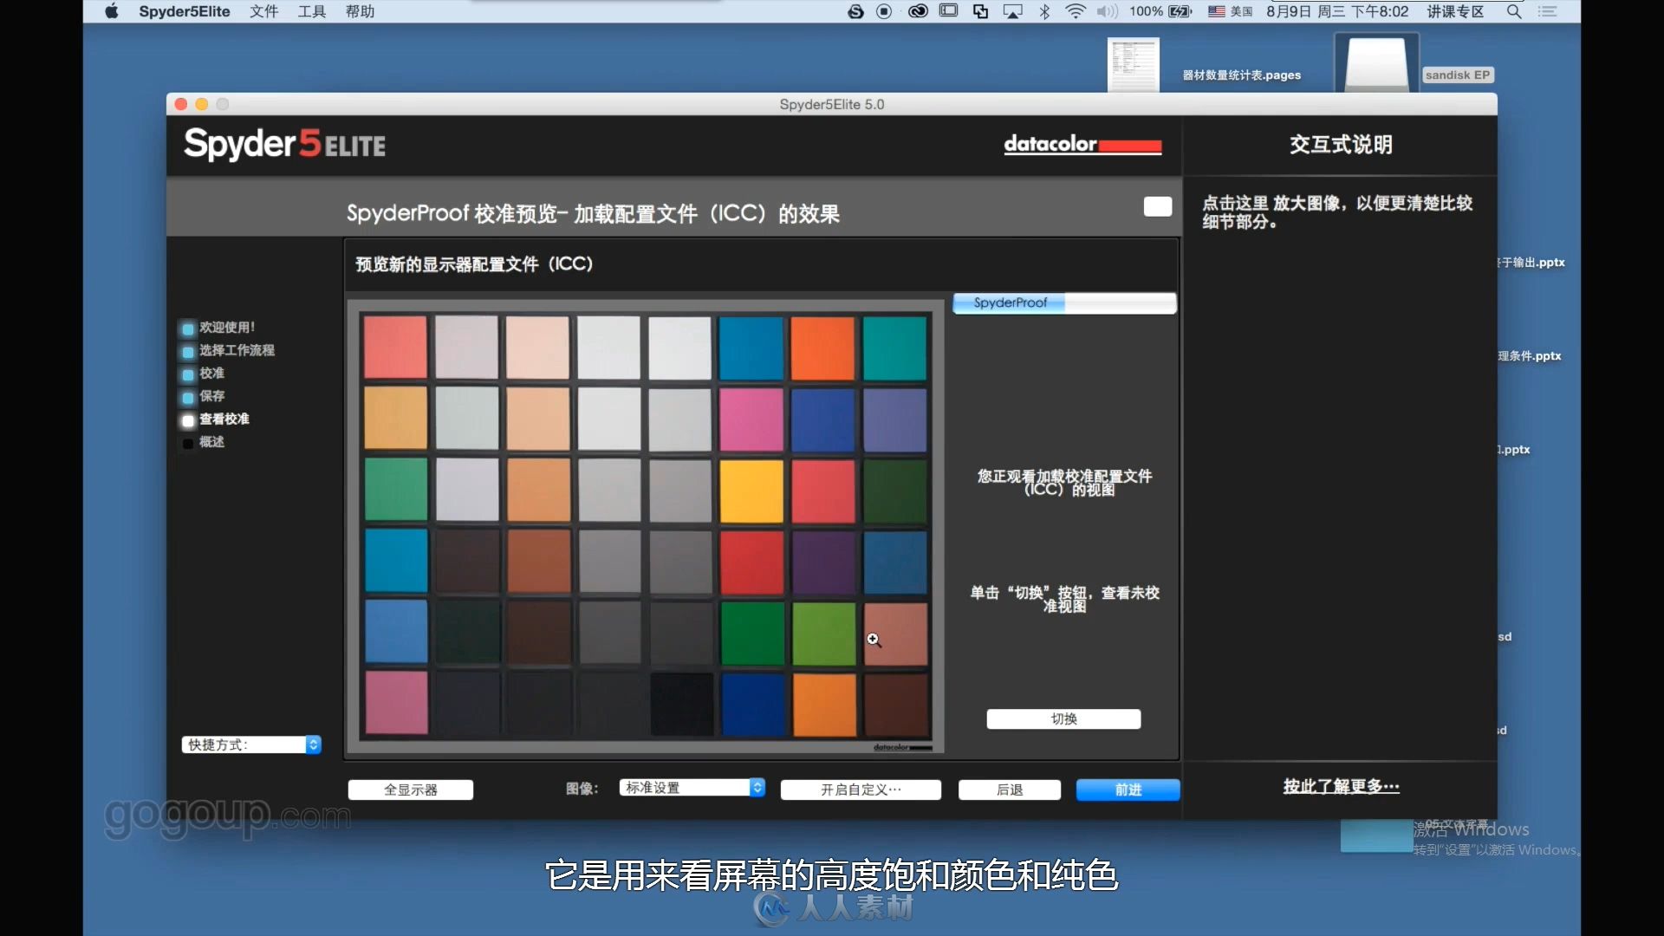Click the Creative Cloud menu bar icon

(x=918, y=11)
